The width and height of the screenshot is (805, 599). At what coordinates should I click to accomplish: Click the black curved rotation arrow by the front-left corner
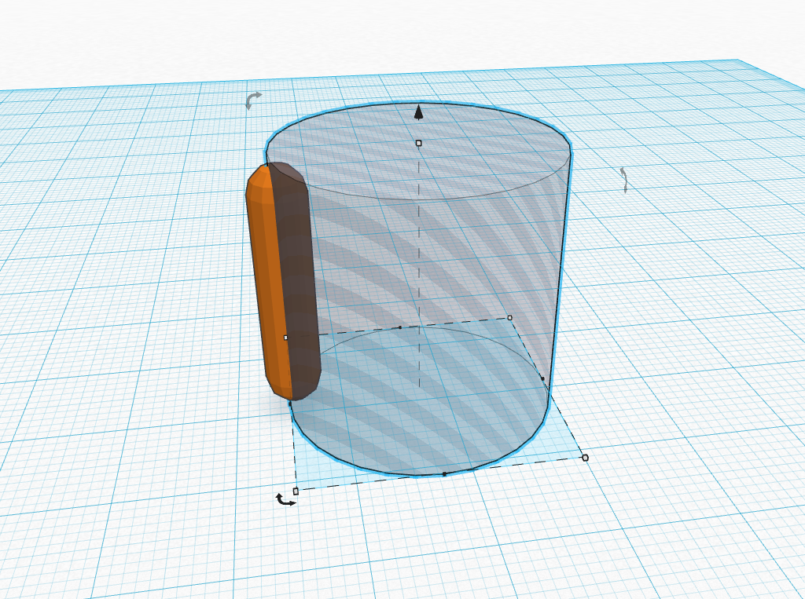pyautogui.click(x=285, y=500)
